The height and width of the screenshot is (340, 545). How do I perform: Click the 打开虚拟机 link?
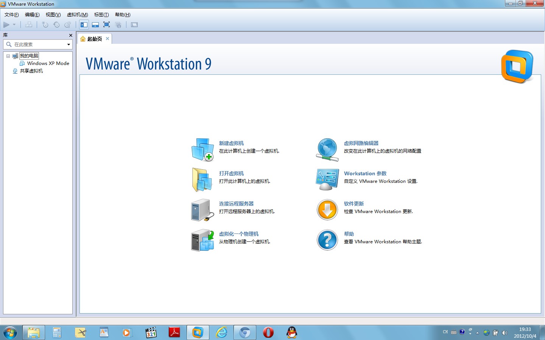click(231, 173)
